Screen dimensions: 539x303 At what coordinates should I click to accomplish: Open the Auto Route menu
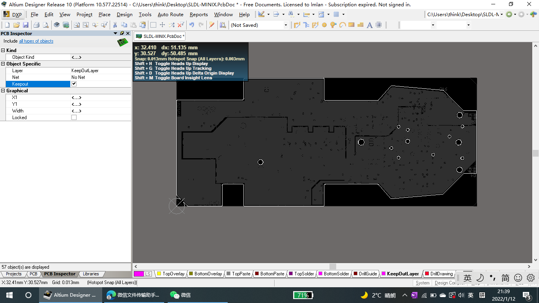[170, 15]
